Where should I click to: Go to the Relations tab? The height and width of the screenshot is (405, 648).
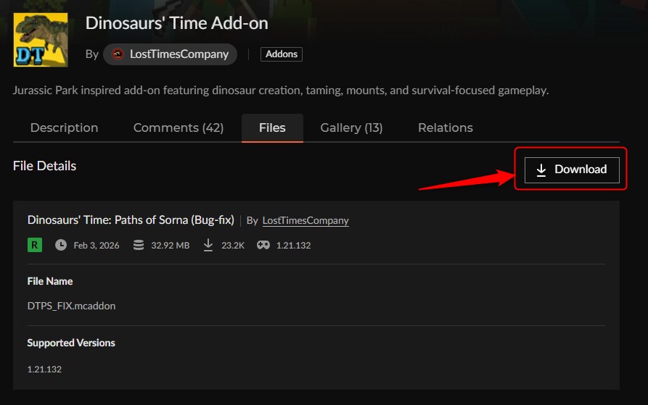pos(445,128)
